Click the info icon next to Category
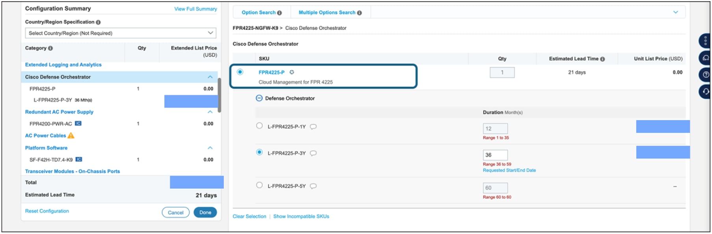Image resolution: width=712 pixels, height=234 pixels. point(50,48)
